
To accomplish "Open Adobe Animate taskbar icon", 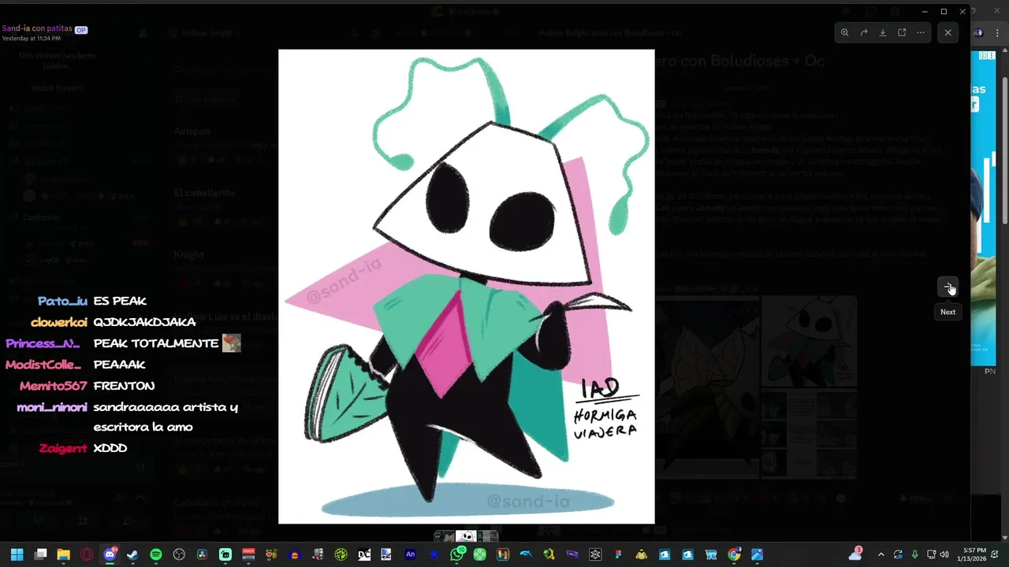I will pyautogui.click(x=410, y=554).
